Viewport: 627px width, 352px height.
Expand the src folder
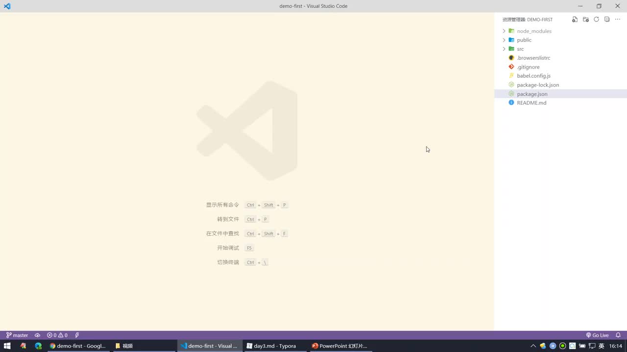click(504, 49)
